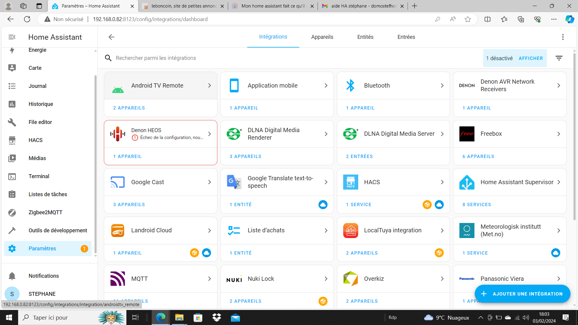Open 6 APPAREILS under Freebox
Viewport: 578px width, 325px height.
click(478, 156)
